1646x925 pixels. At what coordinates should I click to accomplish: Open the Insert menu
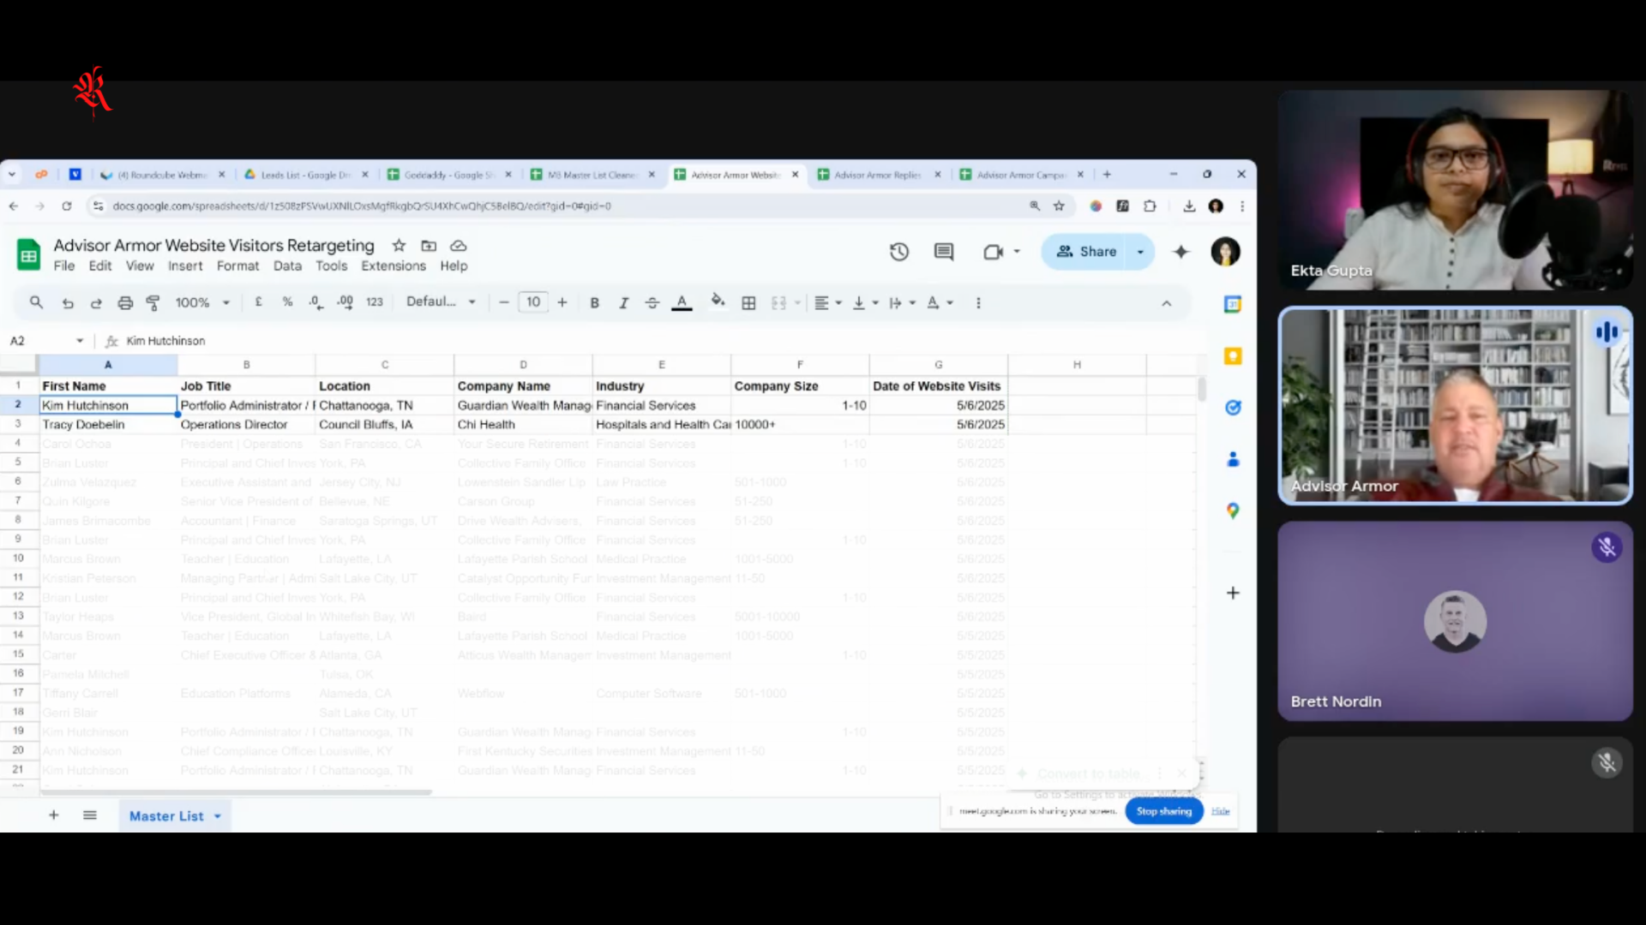click(x=185, y=266)
